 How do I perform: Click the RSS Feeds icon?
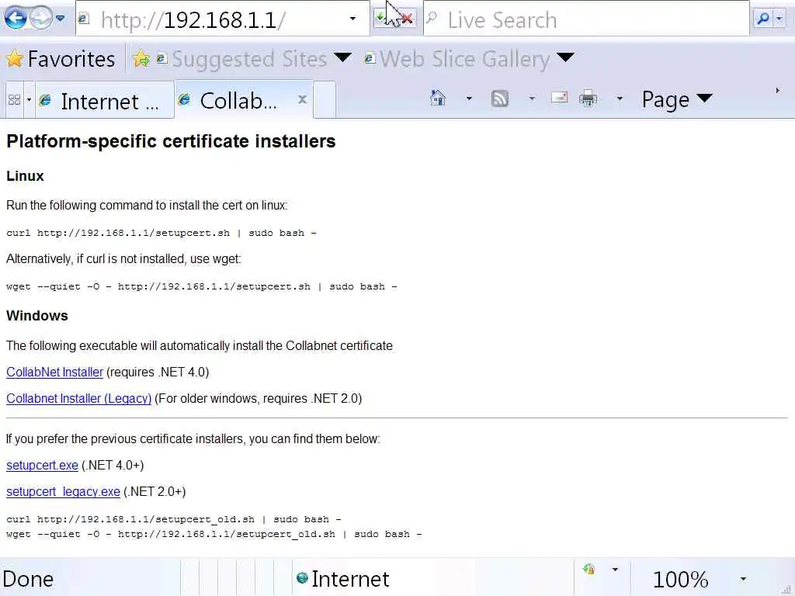[x=499, y=99]
